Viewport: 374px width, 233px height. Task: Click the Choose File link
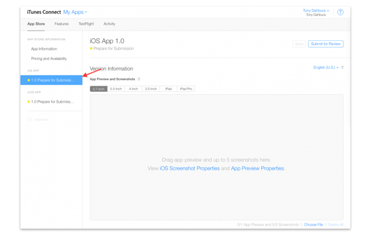point(313,224)
